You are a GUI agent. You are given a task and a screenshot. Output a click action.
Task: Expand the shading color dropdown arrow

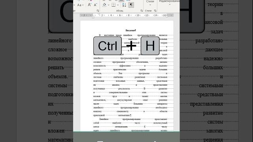tap(108, 5)
